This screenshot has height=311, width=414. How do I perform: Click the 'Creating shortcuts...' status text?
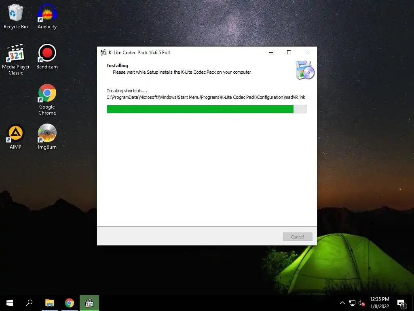pyautogui.click(x=127, y=91)
